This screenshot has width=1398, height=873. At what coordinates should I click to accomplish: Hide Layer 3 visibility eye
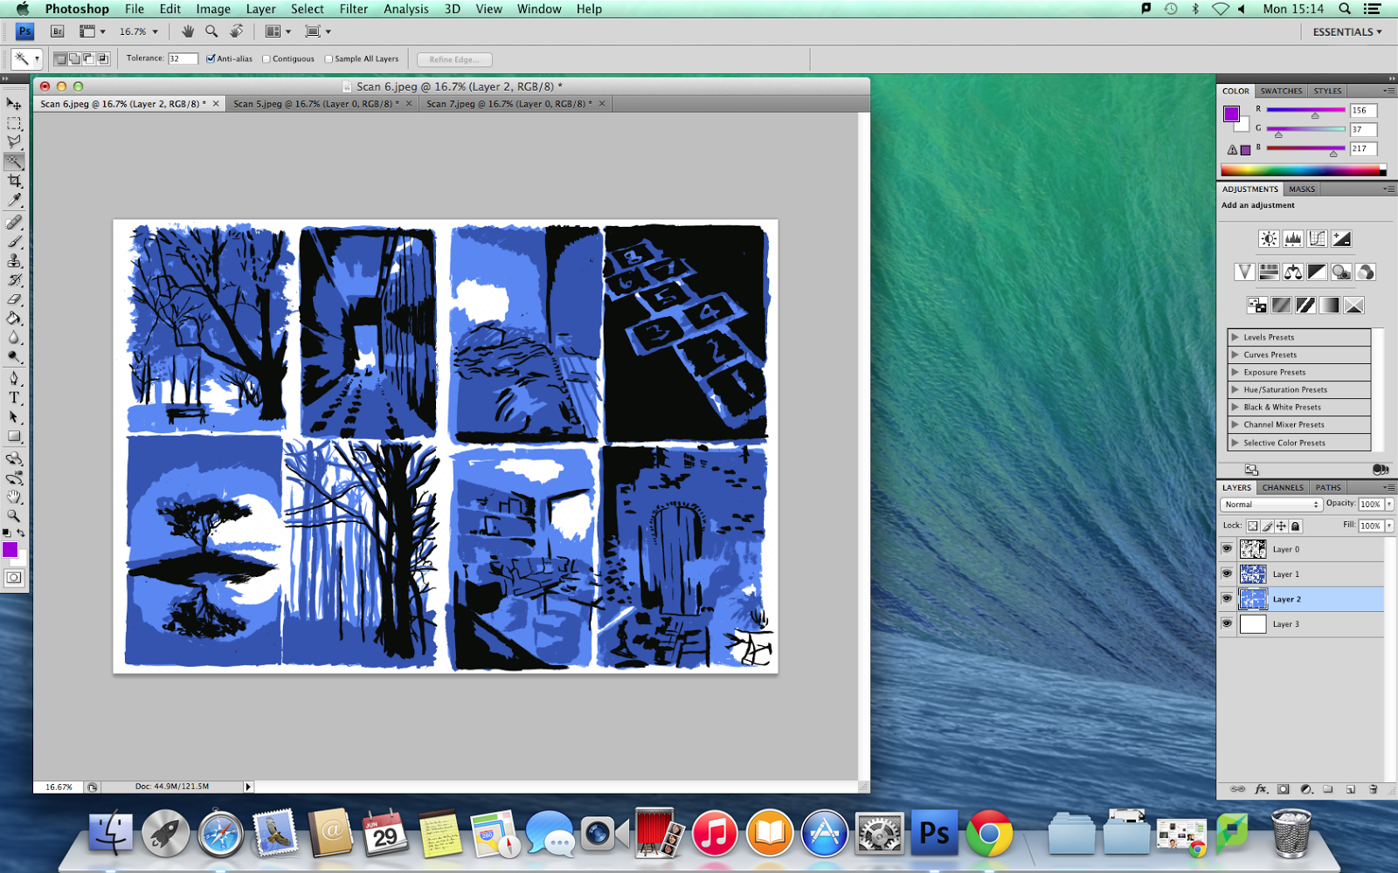pyautogui.click(x=1227, y=623)
